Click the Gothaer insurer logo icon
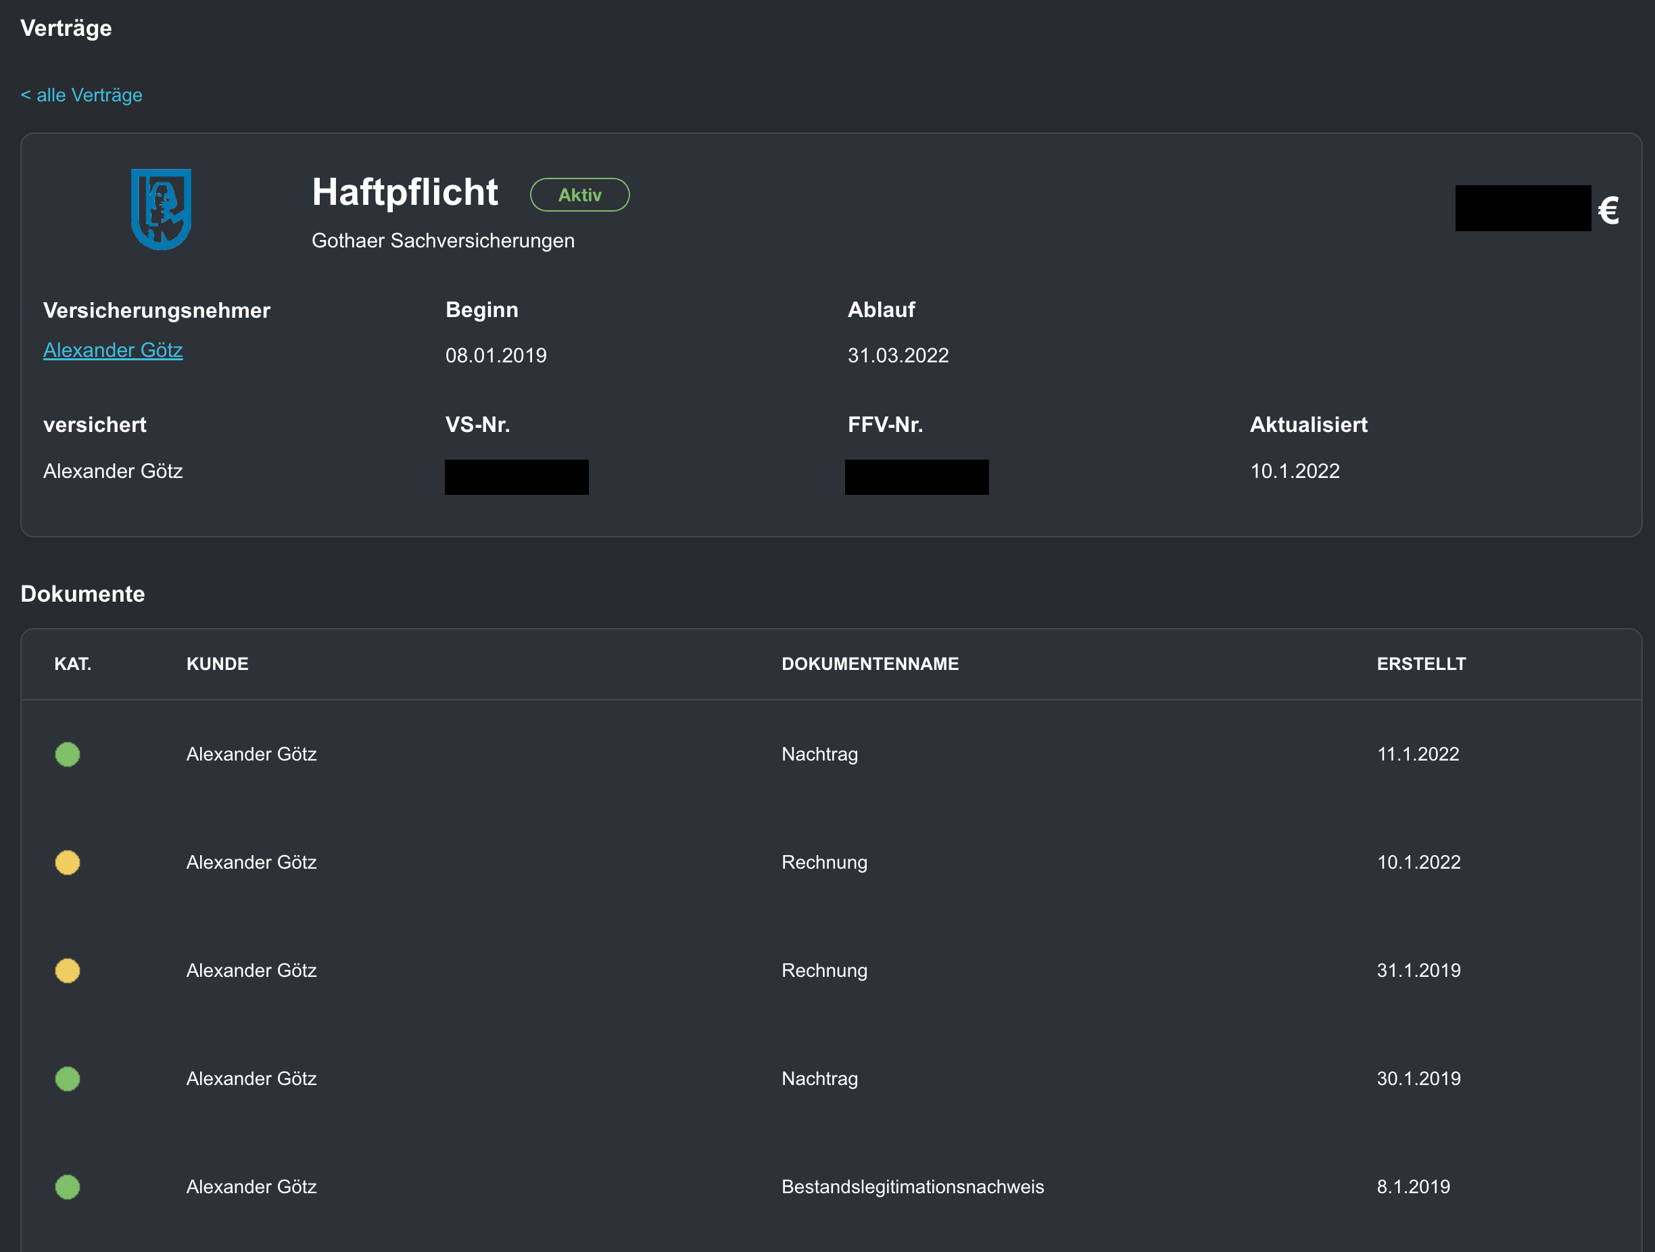 coord(161,209)
